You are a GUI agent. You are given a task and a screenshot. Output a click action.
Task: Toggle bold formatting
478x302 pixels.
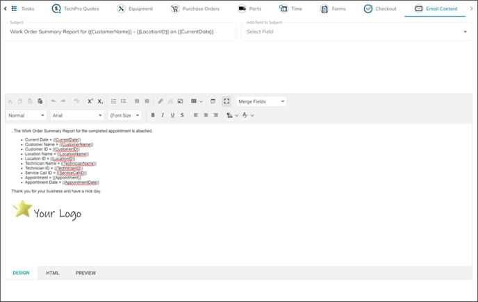coord(153,115)
